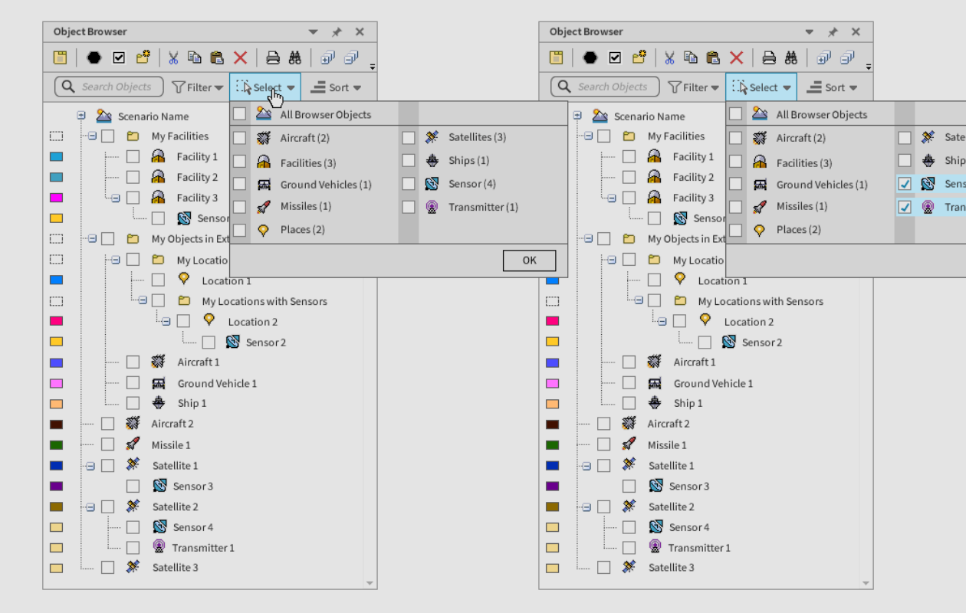The width and height of the screenshot is (966, 613).
Task: Select Facilities (3) entry in left dropdown
Action: [307, 163]
